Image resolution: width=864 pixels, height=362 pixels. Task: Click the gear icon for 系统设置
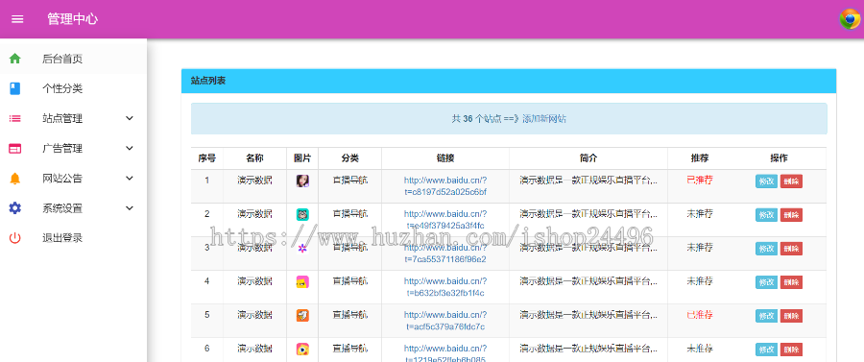(x=14, y=207)
